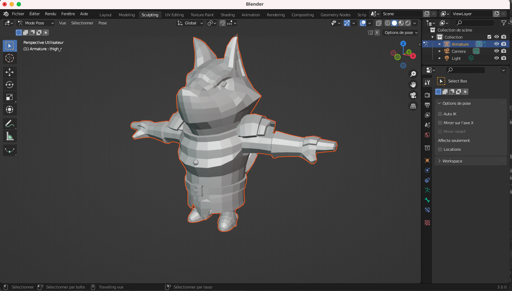Viewport: 512px width, 291px height.
Task: Enable the Auto IK checkbox
Action: coord(440,114)
